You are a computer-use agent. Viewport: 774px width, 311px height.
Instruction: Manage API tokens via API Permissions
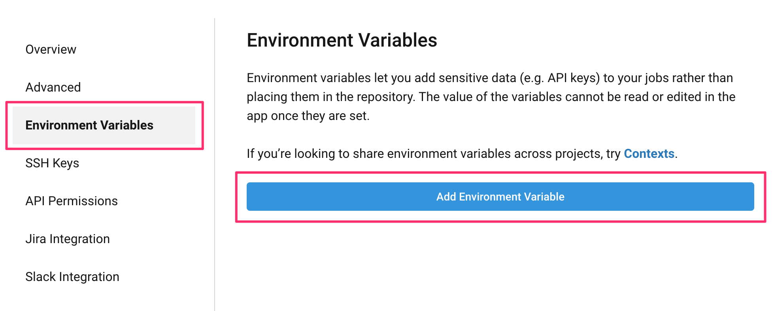click(71, 201)
